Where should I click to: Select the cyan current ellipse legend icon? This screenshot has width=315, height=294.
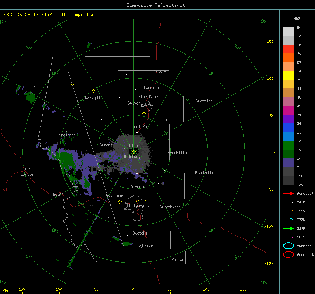tap(288, 246)
